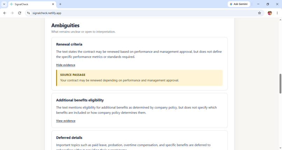
Task: Click the Deferred details card title
Action: (x=69, y=138)
